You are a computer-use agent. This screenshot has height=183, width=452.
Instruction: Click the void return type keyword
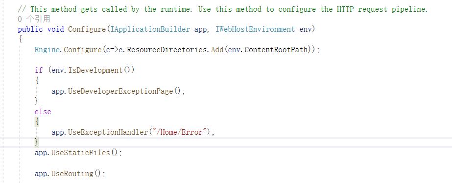click(56, 29)
